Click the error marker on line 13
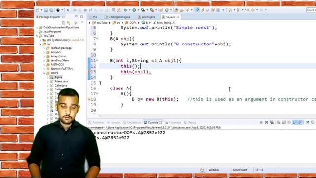The width and height of the screenshot is (316, 178). 89,72
